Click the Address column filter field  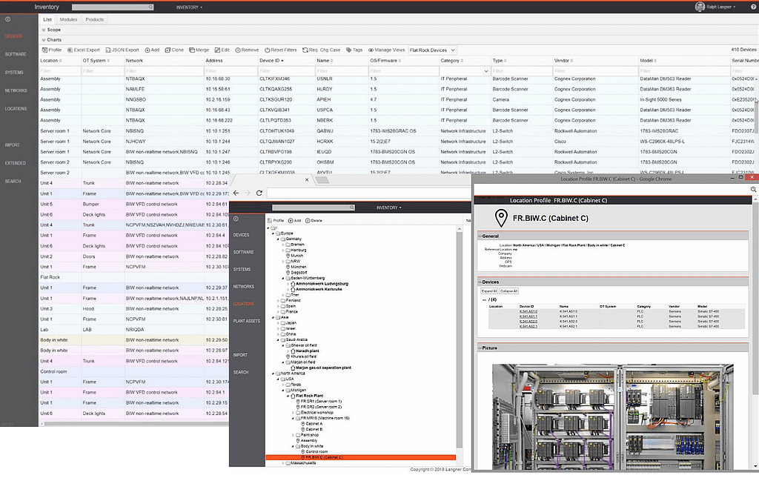[x=229, y=70]
